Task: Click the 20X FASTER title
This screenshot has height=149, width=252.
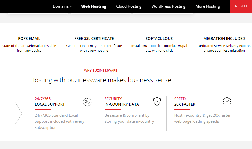Action: tap(185, 104)
